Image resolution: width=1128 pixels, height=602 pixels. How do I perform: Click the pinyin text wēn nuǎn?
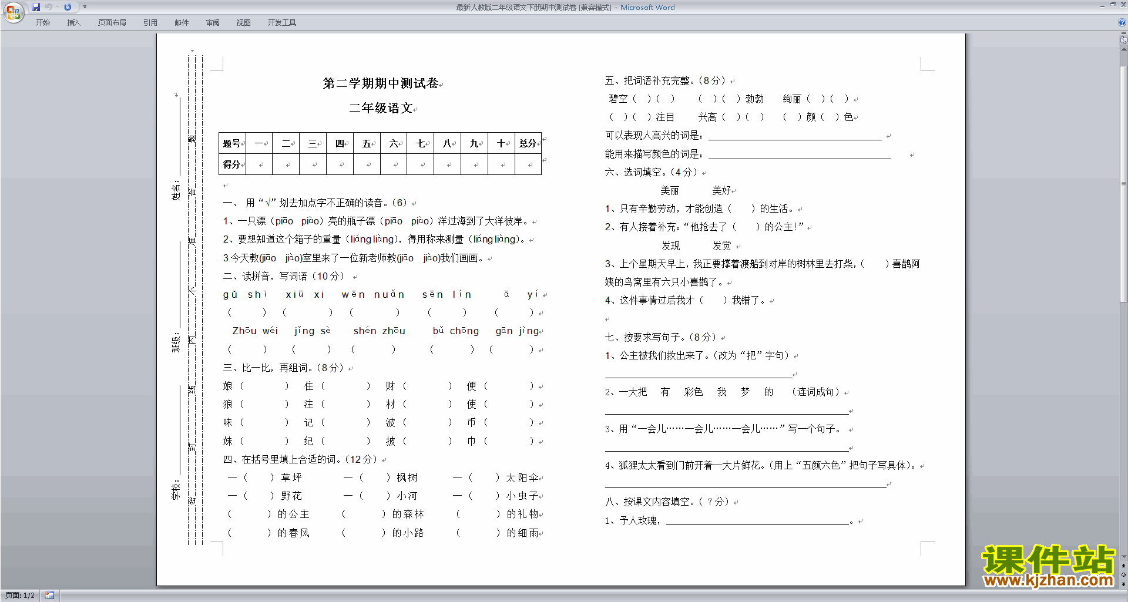373,294
